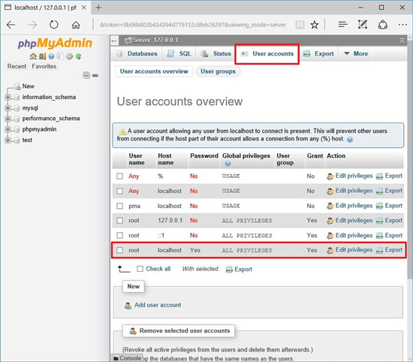Click the phpMyAdmin home icon
Image resolution: width=413 pixels, height=362 pixels.
coord(33,56)
